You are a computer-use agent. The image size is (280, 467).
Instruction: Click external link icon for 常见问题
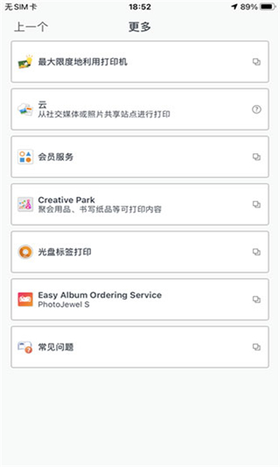257,347
